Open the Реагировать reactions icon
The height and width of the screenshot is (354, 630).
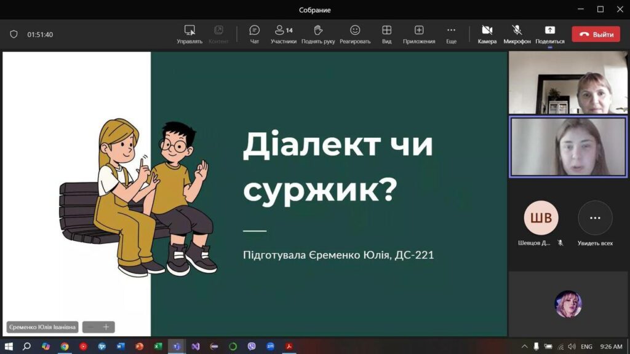tap(355, 34)
